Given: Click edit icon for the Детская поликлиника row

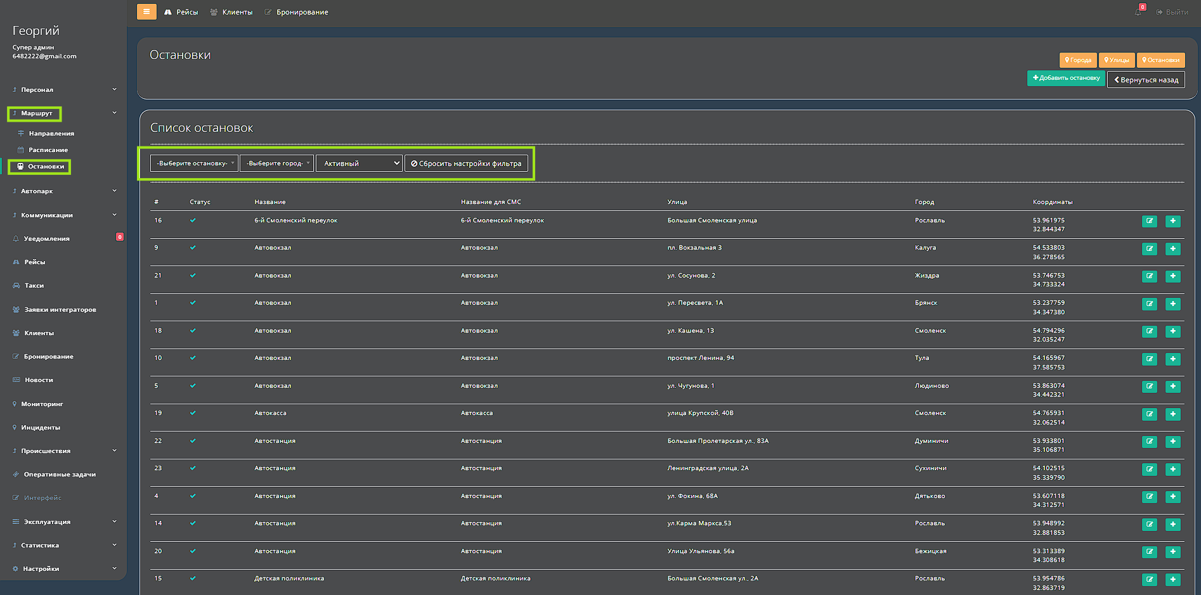Looking at the screenshot, I should (1149, 579).
